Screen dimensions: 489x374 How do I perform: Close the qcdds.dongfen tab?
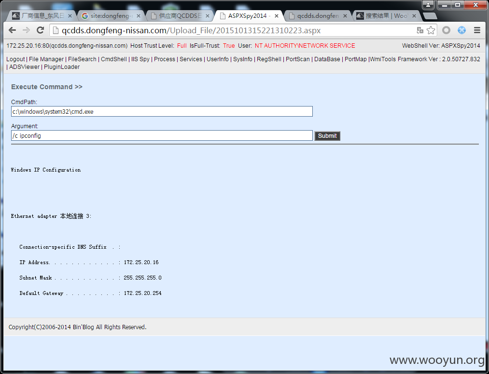tap(345, 16)
